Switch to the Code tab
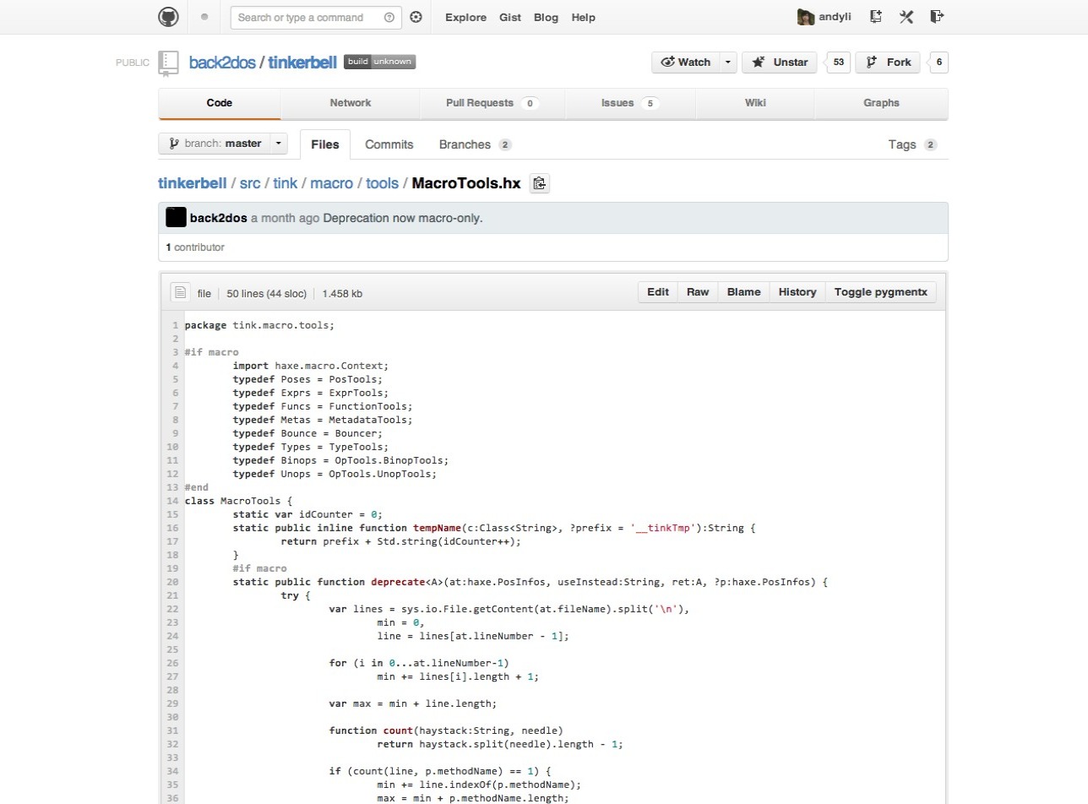 point(220,103)
